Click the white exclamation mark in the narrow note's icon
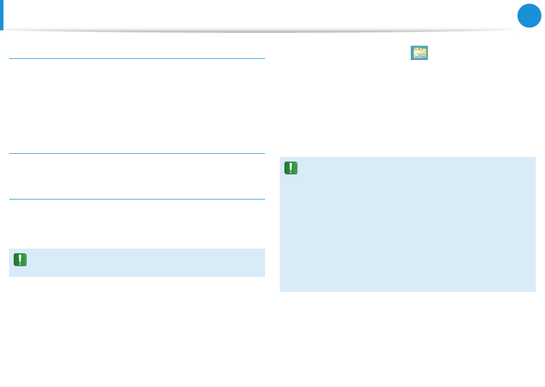The height and width of the screenshot is (387, 545). [x=20, y=260]
